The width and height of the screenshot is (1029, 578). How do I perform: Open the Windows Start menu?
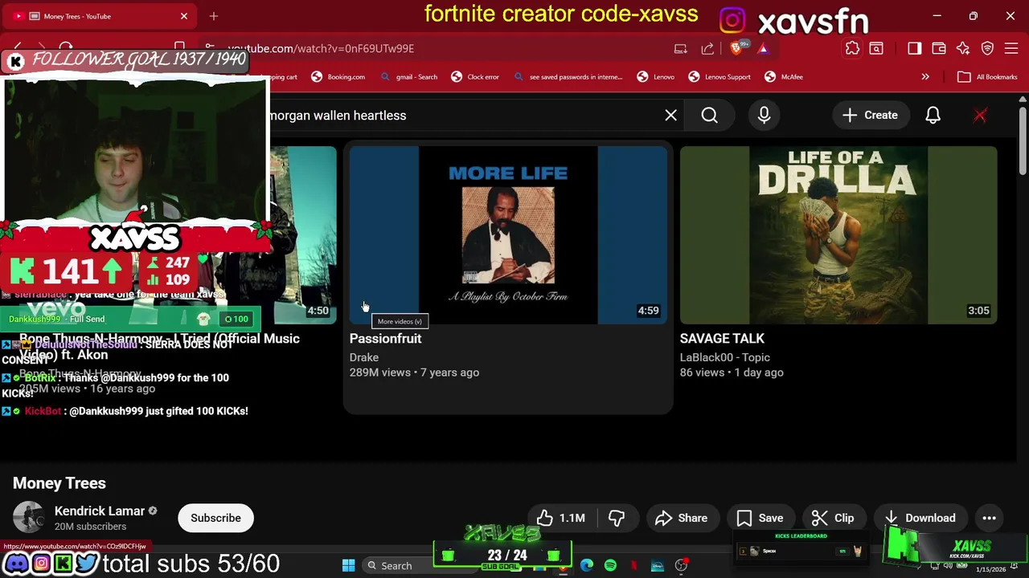coord(348,566)
